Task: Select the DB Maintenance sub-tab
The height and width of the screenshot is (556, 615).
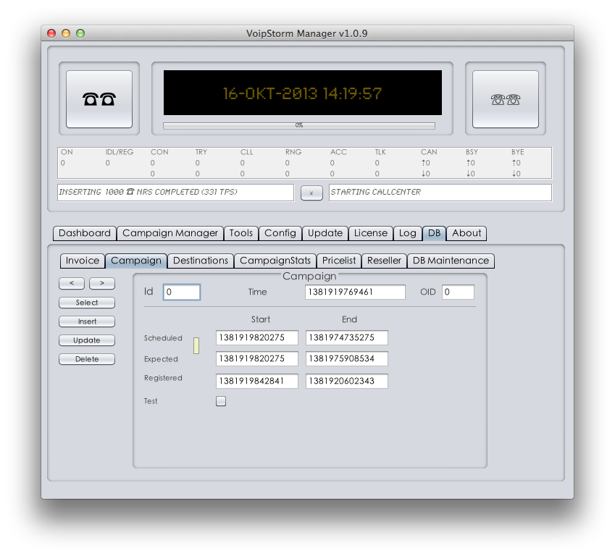Action: (451, 261)
